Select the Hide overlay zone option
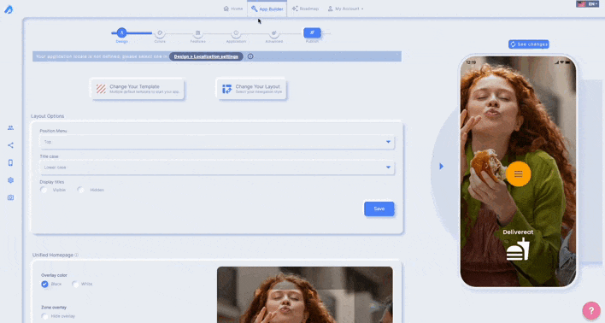 (x=44, y=316)
